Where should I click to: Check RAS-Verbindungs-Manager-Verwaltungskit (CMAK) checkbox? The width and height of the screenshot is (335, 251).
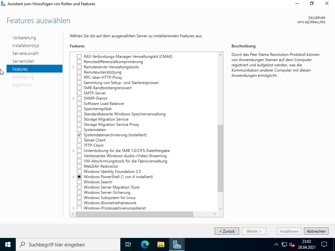click(x=79, y=57)
